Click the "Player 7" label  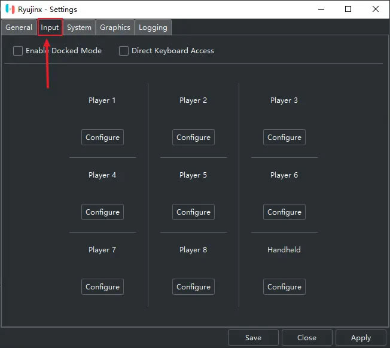tap(102, 250)
